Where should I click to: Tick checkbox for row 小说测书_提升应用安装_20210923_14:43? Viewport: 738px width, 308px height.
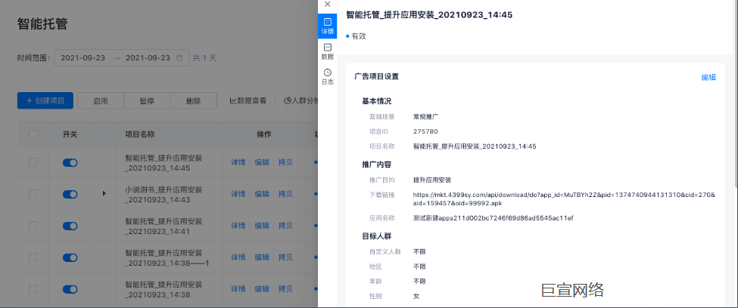click(33, 194)
